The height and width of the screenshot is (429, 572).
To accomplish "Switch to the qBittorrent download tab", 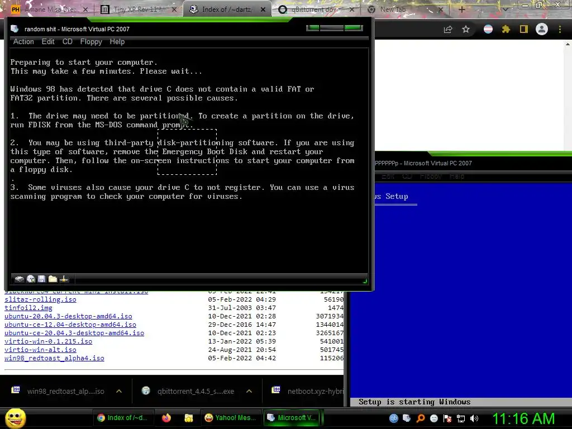I will point(316,9).
